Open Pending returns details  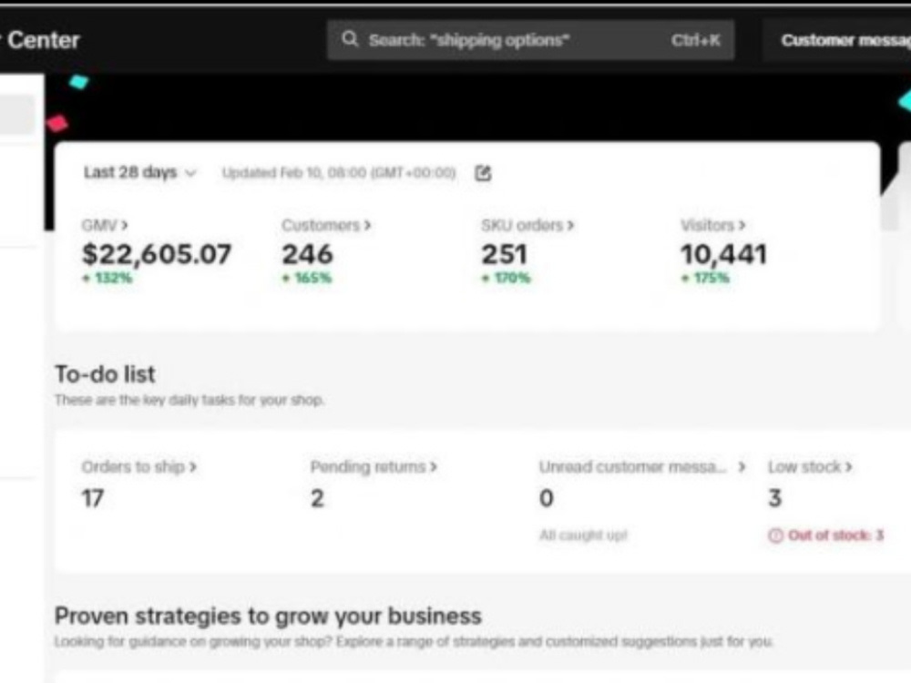[374, 467]
